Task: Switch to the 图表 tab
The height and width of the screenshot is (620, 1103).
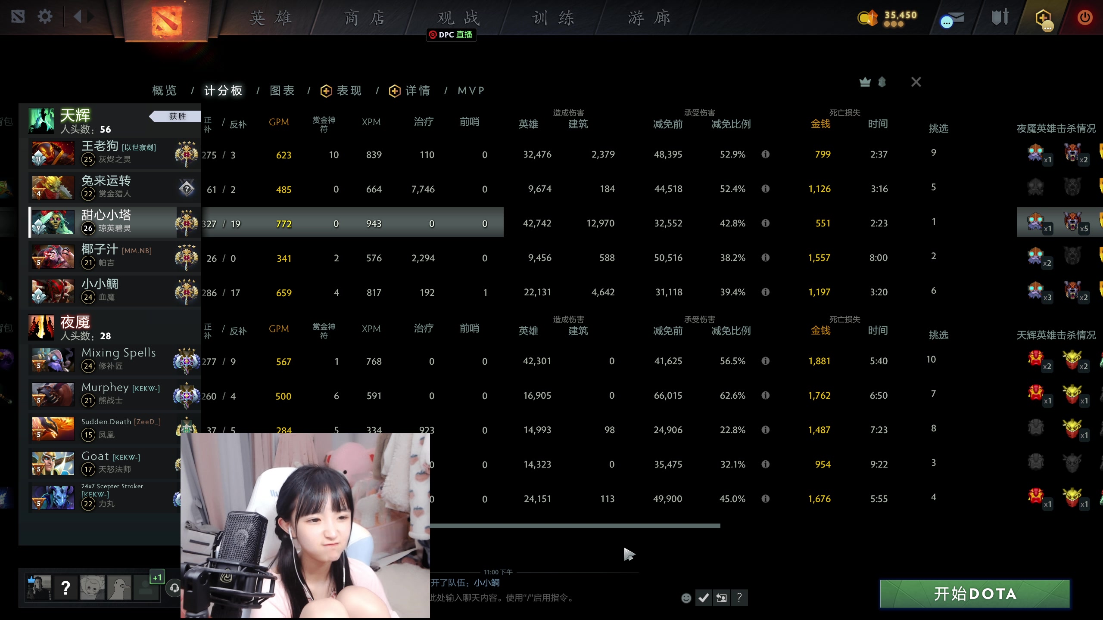Action: 282,90
